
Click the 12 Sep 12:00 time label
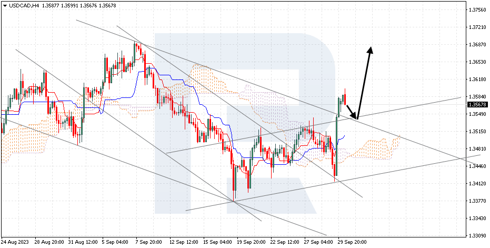tap(184, 242)
